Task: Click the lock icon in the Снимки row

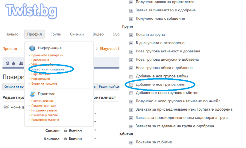Action: pos(65,131)
